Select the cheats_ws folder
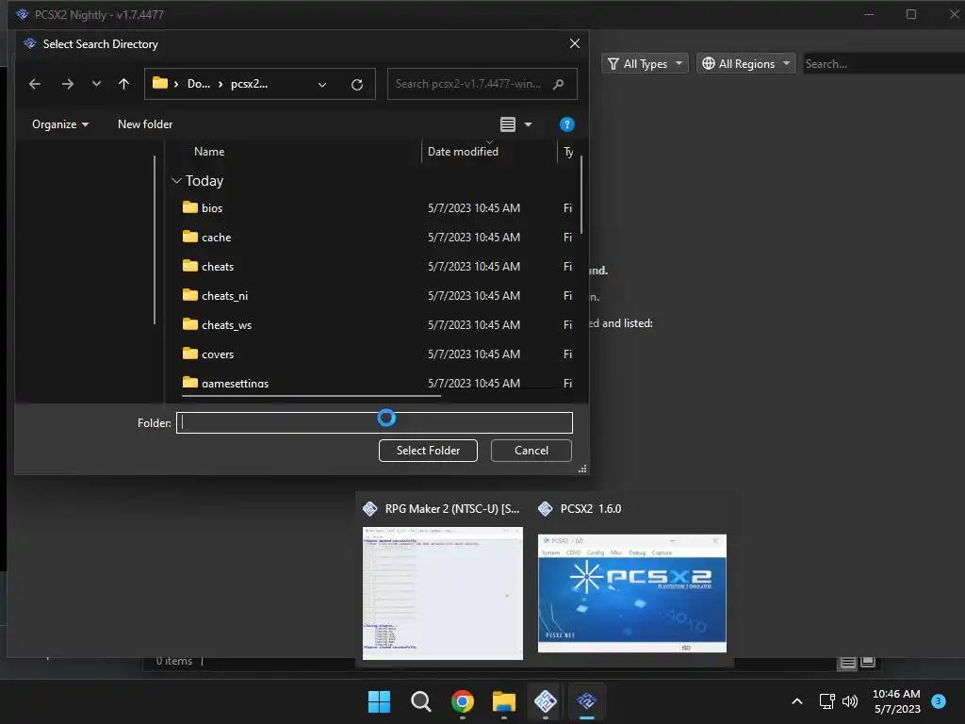965x724 pixels. pos(217,325)
